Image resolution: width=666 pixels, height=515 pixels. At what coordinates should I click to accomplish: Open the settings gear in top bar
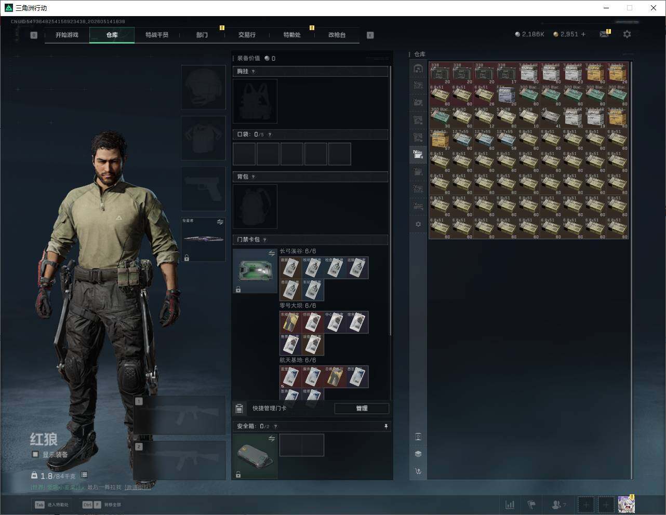click(x=627, y=34)
